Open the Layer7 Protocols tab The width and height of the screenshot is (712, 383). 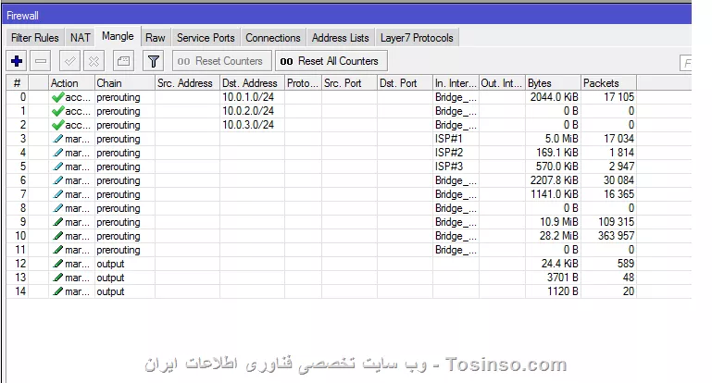(x=417, y=38)
